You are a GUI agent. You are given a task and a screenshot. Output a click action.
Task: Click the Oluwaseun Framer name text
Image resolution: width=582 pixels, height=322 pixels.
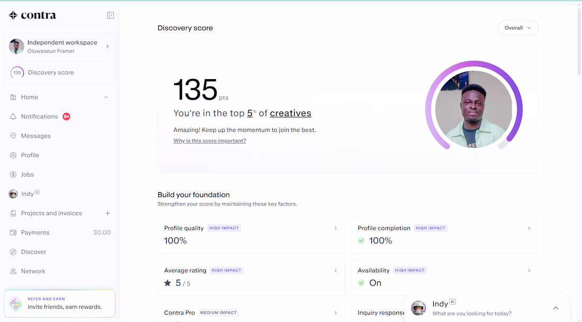(x=51, y=51)
